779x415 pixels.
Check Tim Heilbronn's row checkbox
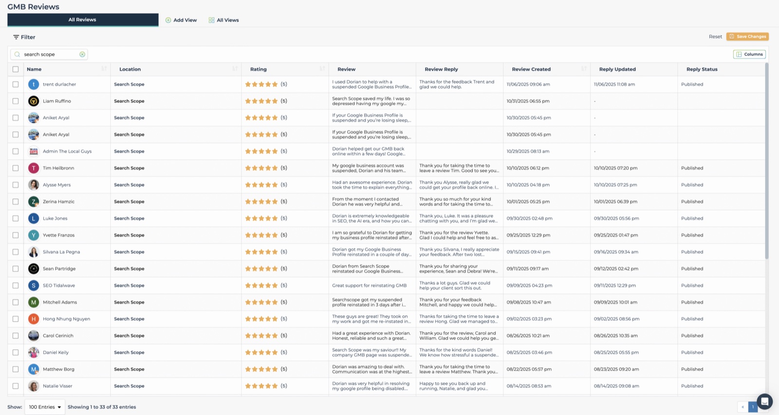click(x=16, y=168)
